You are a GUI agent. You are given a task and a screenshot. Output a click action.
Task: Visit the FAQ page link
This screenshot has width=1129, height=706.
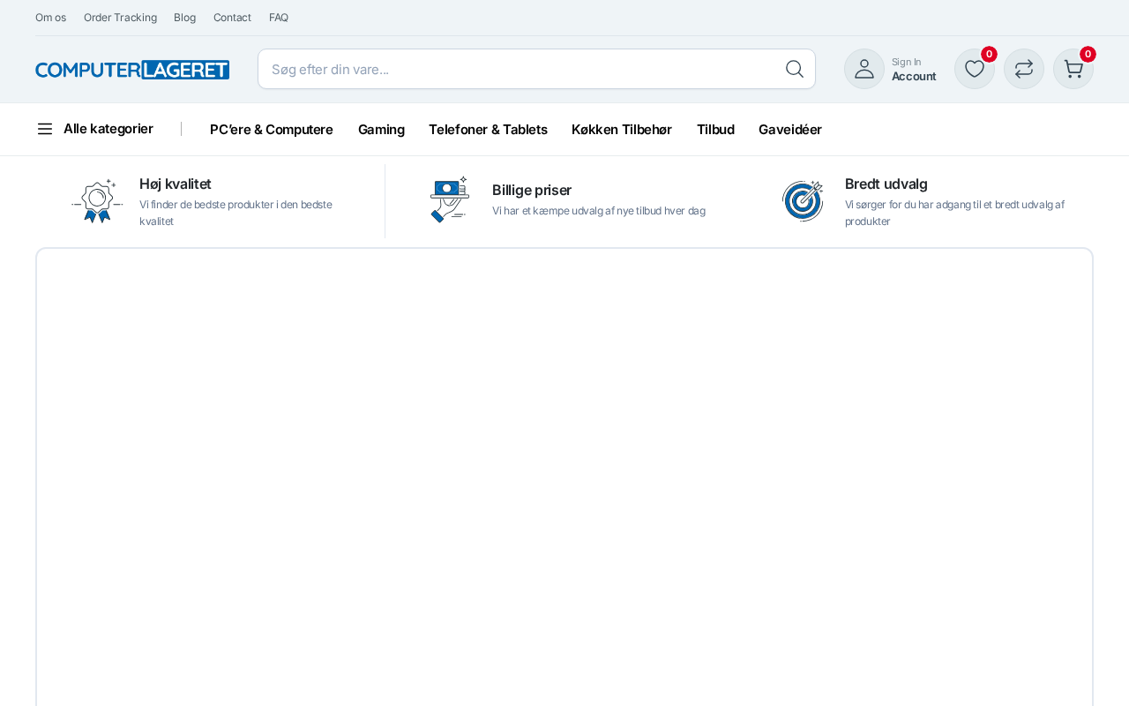click(279, 18)
